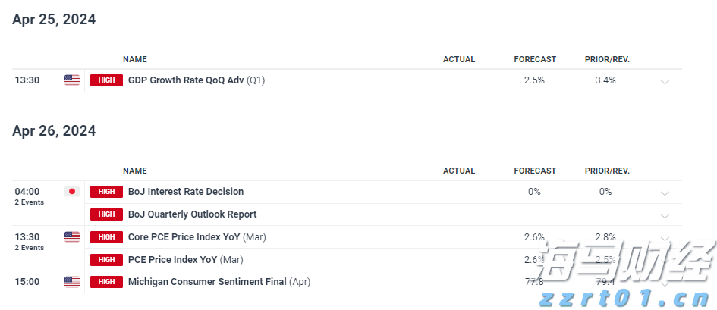Expand the Core PCE Price Index YoY chevron
Image resolution: width=717 pixels, height=310 pixels.
point(665,238)
